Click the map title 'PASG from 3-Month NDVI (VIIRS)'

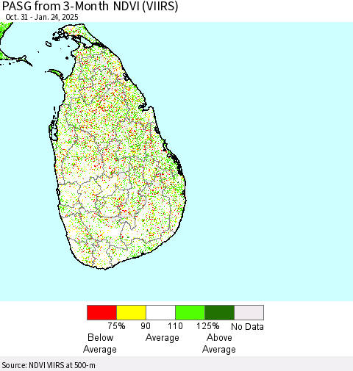pyautogui.click(x=90, y=6)
